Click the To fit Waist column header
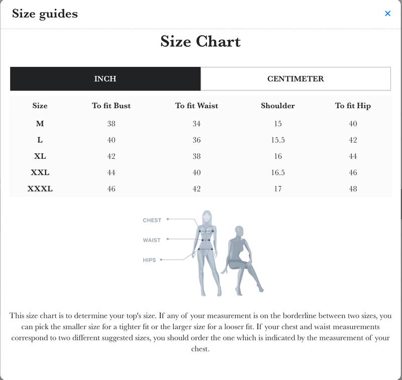Screen dimensions: 402x380 tap(196, 106)
